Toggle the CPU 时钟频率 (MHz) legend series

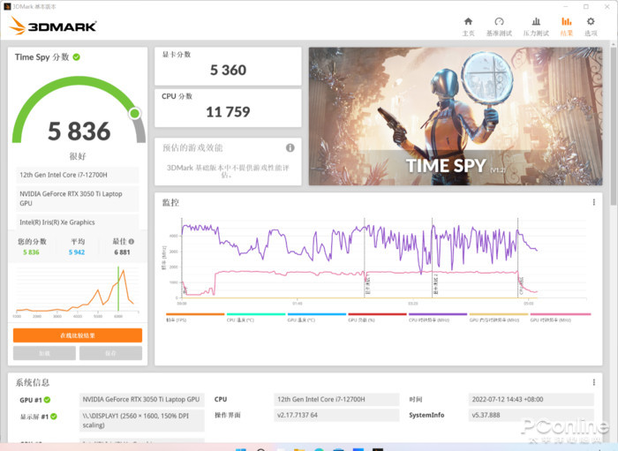click(438, 318)
